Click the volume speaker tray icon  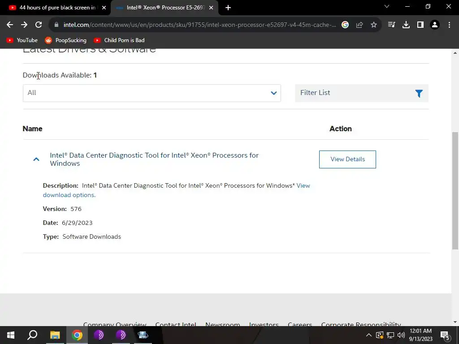[401, 335]
